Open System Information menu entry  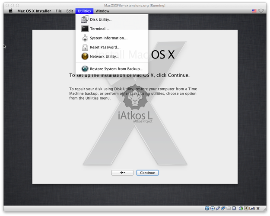pos(112,38)
